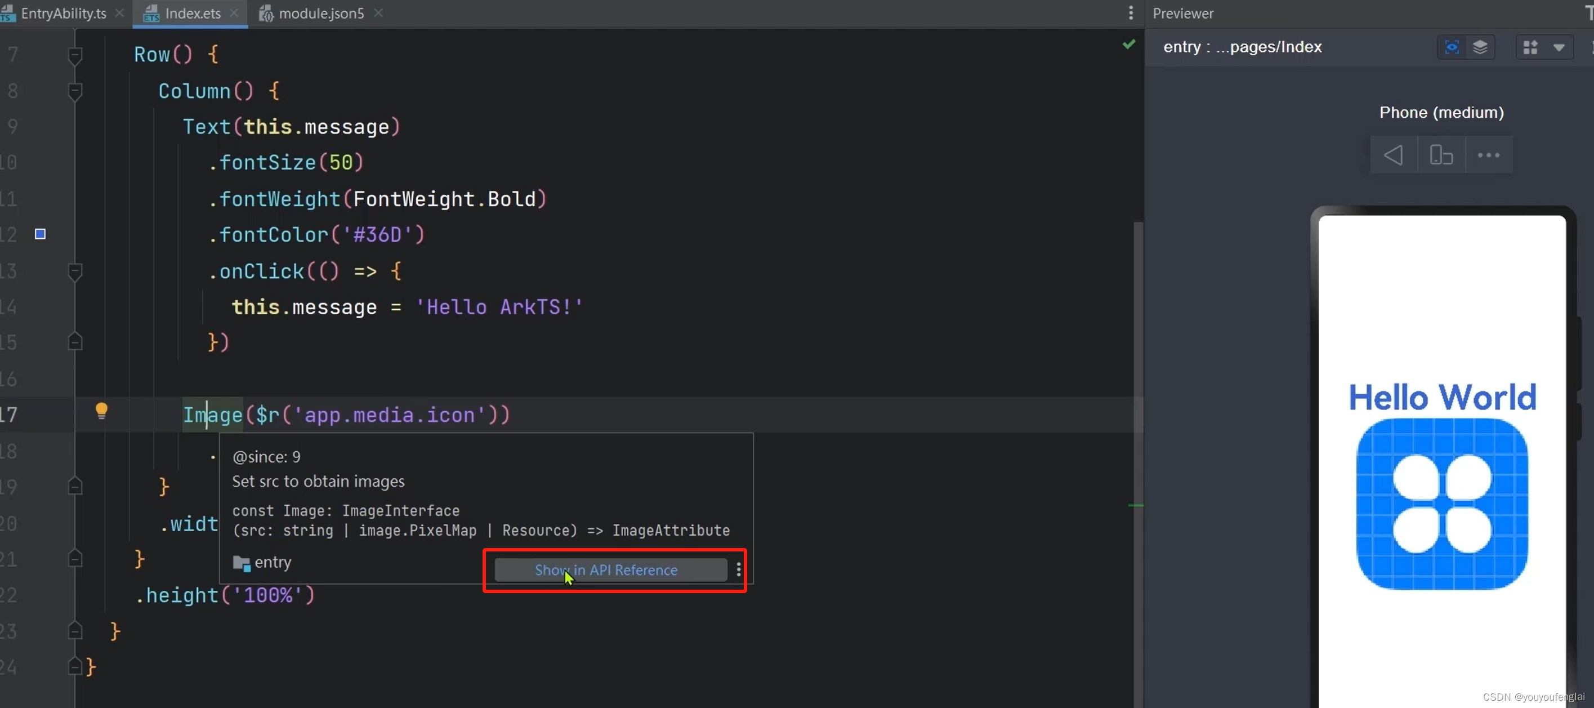The width and height of the screenshot is (1594, 708).
Task: Click the Previewer panel title
Action: tap(1182, 13)
